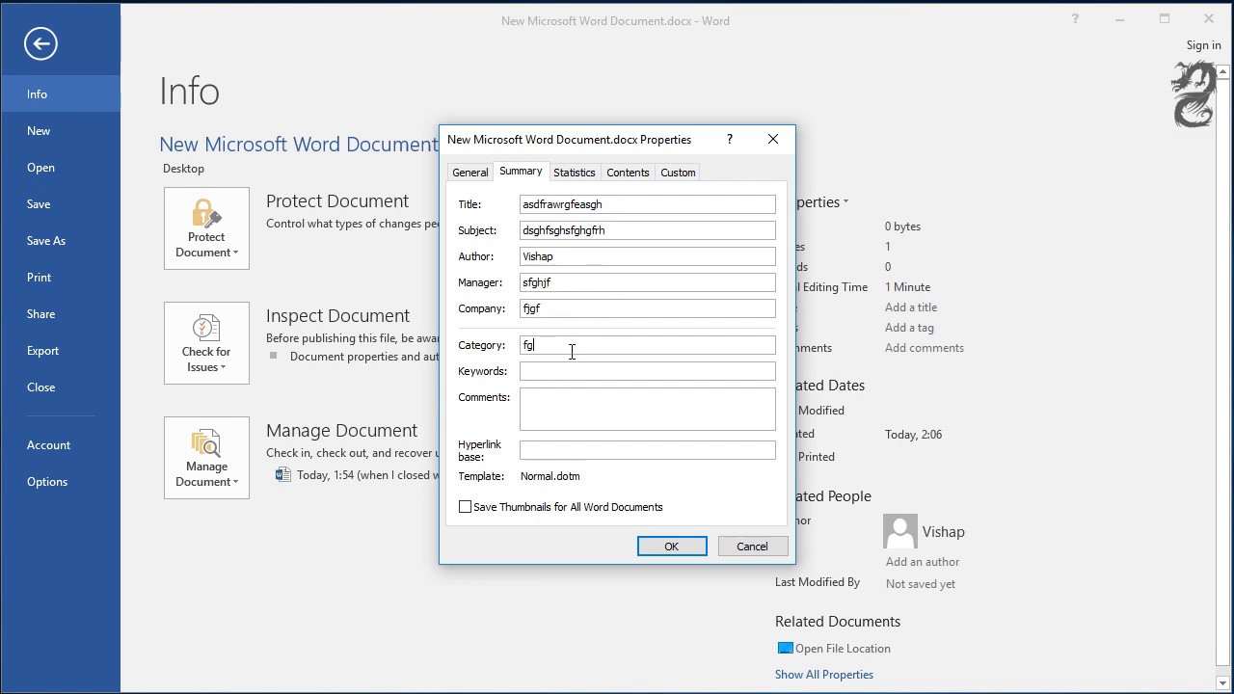Click the Category input field
Viewport: 1234px width, 694px height.
pyautogui.click(x=647, y=345)
